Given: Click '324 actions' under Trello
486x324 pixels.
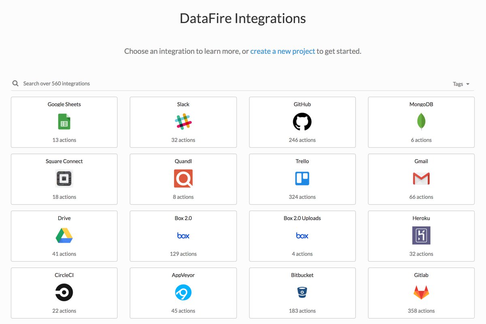Looking at the screenshot, I should 302,197.
